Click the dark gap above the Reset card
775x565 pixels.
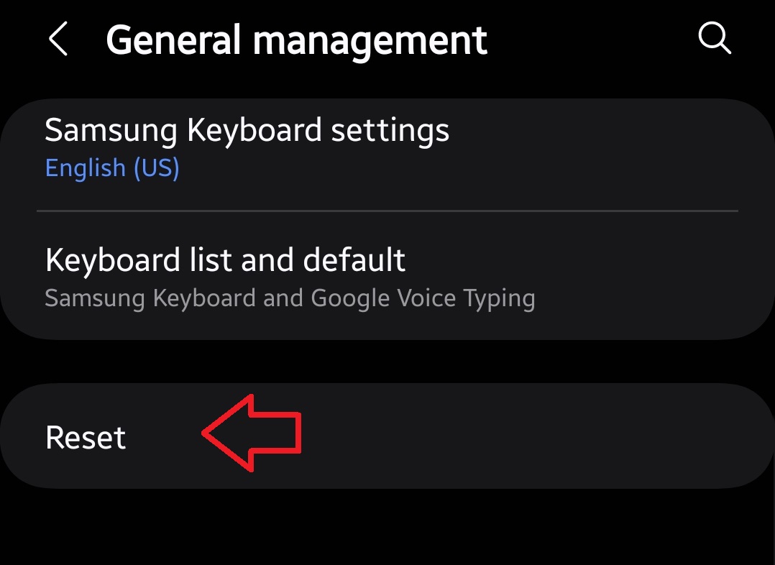click(x=387, y=361)
